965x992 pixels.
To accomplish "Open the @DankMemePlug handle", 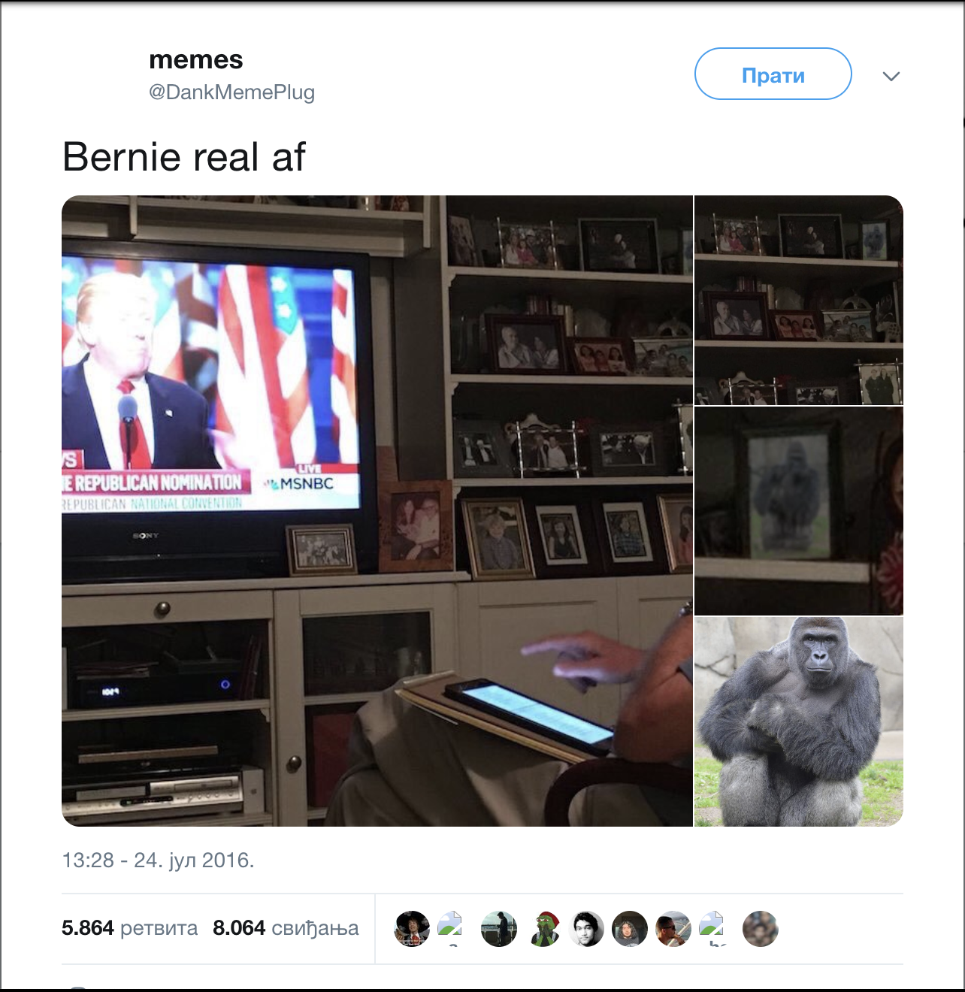I will [x=231, y=92].
